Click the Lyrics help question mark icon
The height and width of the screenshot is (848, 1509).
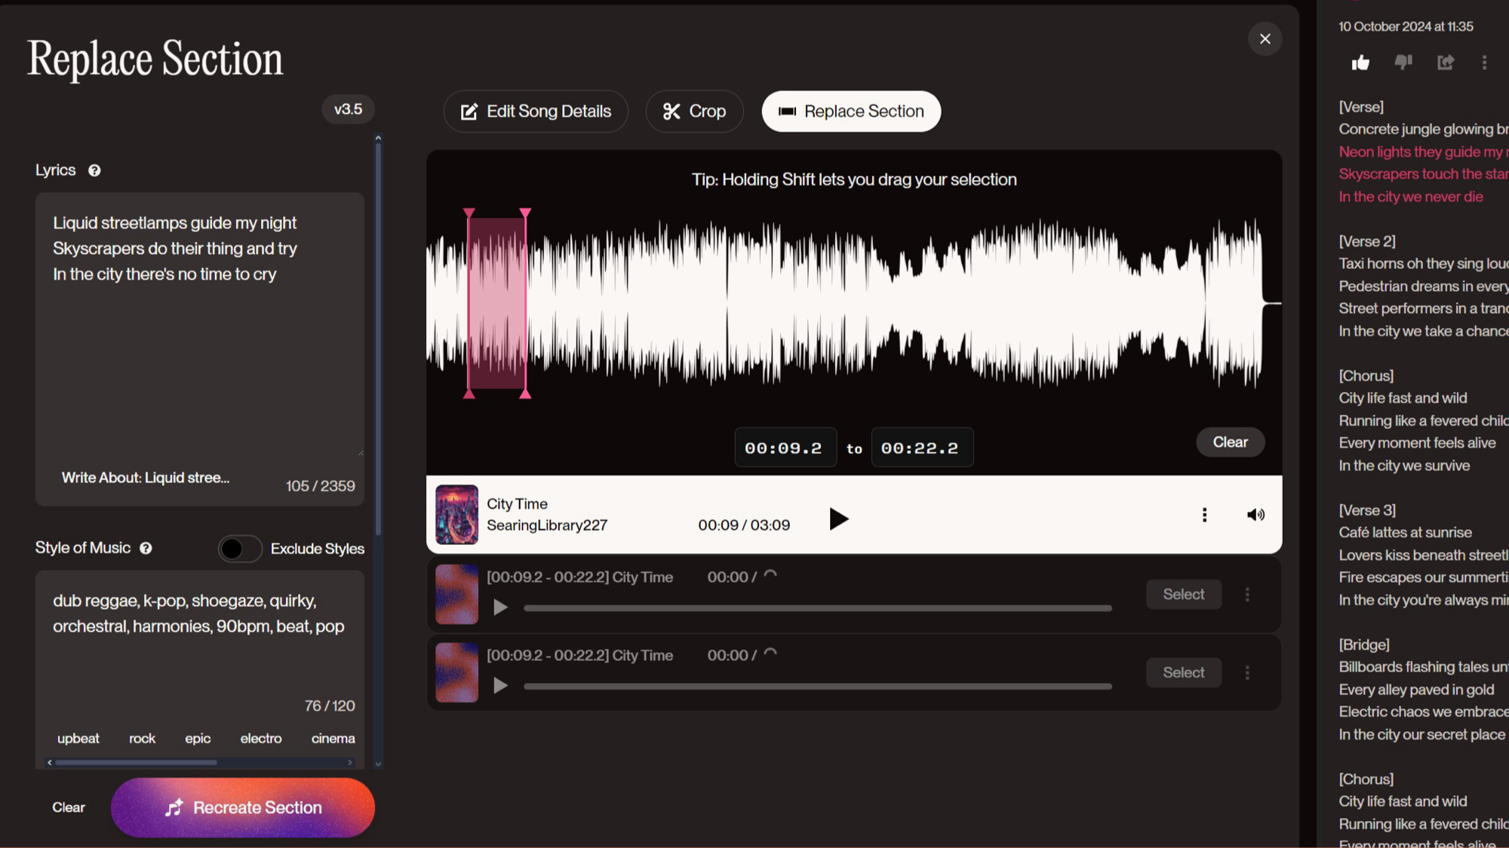pyautogui.click(x=94, y=170)
